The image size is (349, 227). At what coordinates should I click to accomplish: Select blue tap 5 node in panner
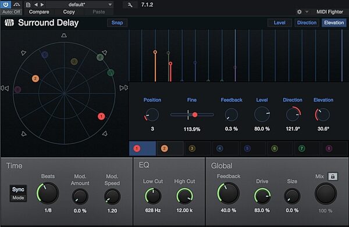click(x=45, y=55)
